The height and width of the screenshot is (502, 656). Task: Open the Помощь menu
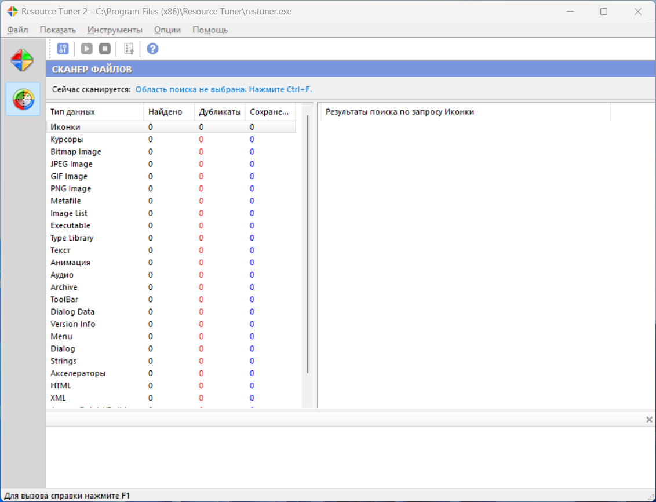(x=210, y=30)
